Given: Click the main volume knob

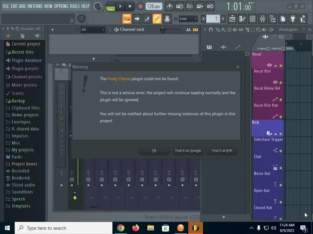Looking at the screenshot, I should pos(98,6).
